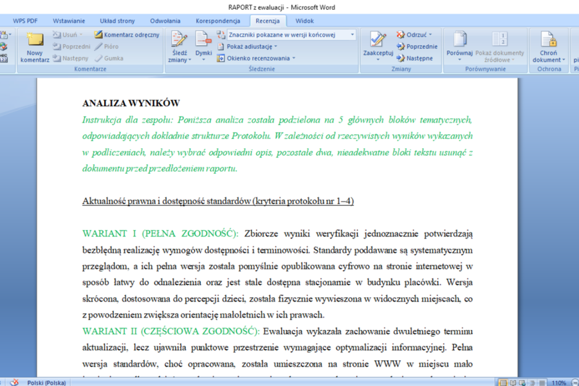Select the Recenzja tab
This screenshot has width=579, height=386.
point(268,21)
